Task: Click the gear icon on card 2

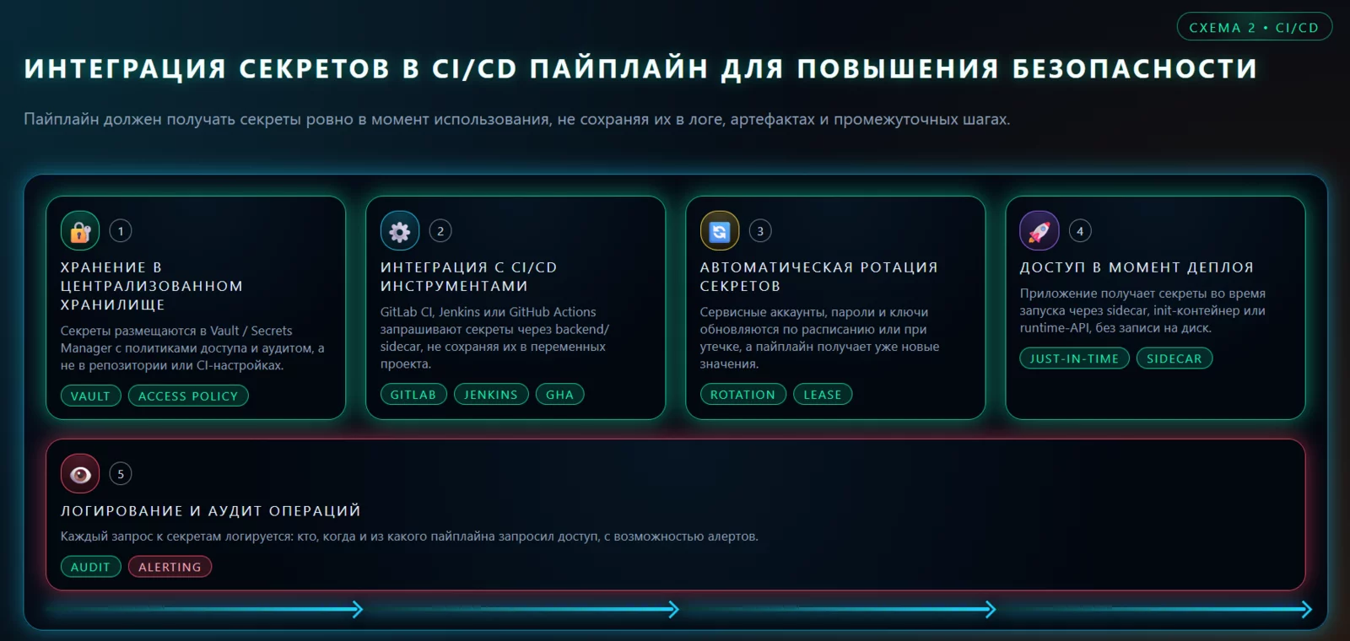Action: pyautogui.click(x=400, y=231)
